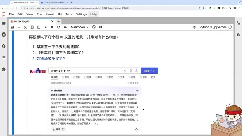This screenshot has height=136, width=242.
Task: Follow the 刘德华多少岁了? link
Action: 50,59
